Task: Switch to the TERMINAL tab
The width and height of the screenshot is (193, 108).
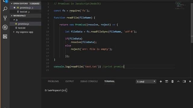Action: point(109,81)
